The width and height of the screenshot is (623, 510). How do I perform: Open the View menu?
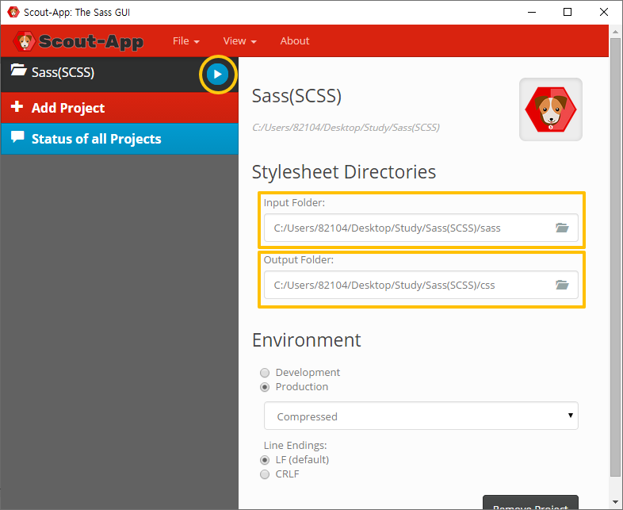(239, 41)
